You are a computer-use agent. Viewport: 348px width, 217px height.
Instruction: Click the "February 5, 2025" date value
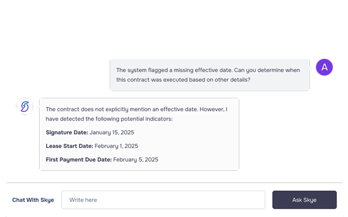pyautogui.click(x=136, y=159)
